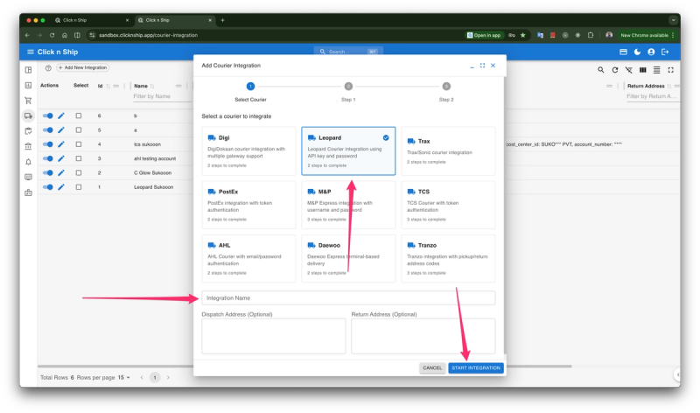Open the shopping cart sidebar icon
The image size is (700, 413).
(29, 101)
